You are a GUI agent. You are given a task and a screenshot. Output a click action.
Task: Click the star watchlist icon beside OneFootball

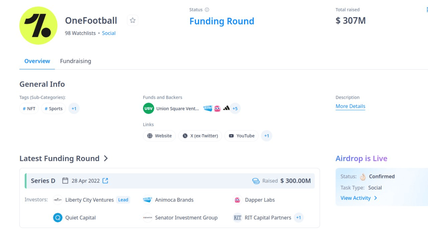tap(133, 20)
